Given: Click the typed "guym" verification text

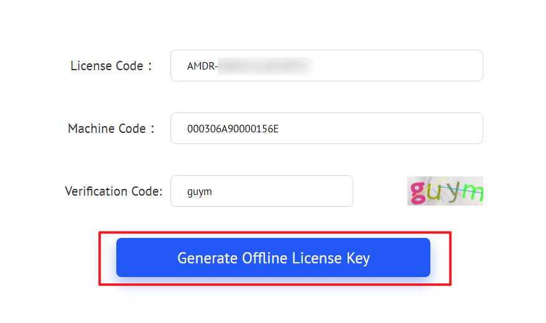Looking at the screenshot, I should 200,192.
